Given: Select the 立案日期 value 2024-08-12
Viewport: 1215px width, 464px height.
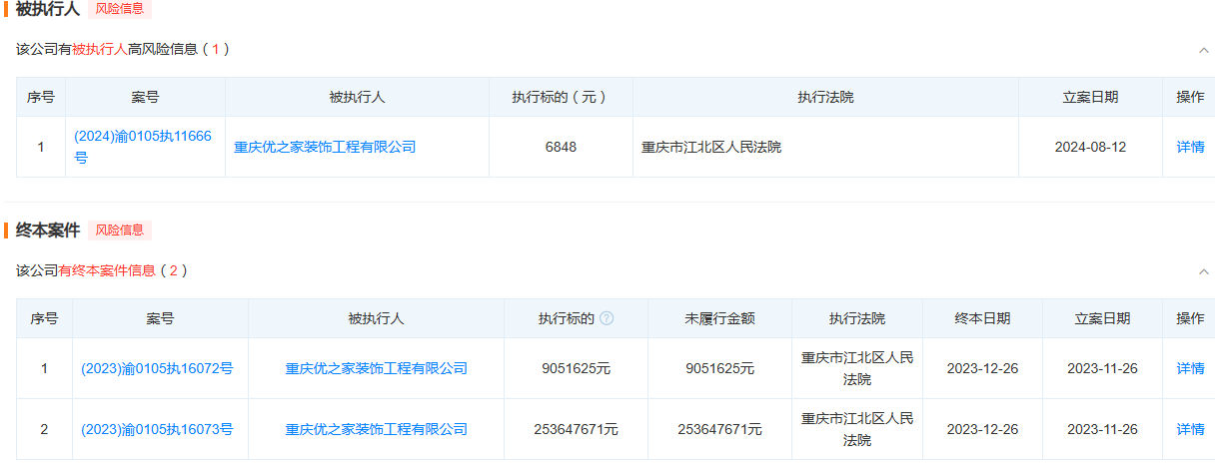Looking at the screenshot, I should pos(1090,147).
